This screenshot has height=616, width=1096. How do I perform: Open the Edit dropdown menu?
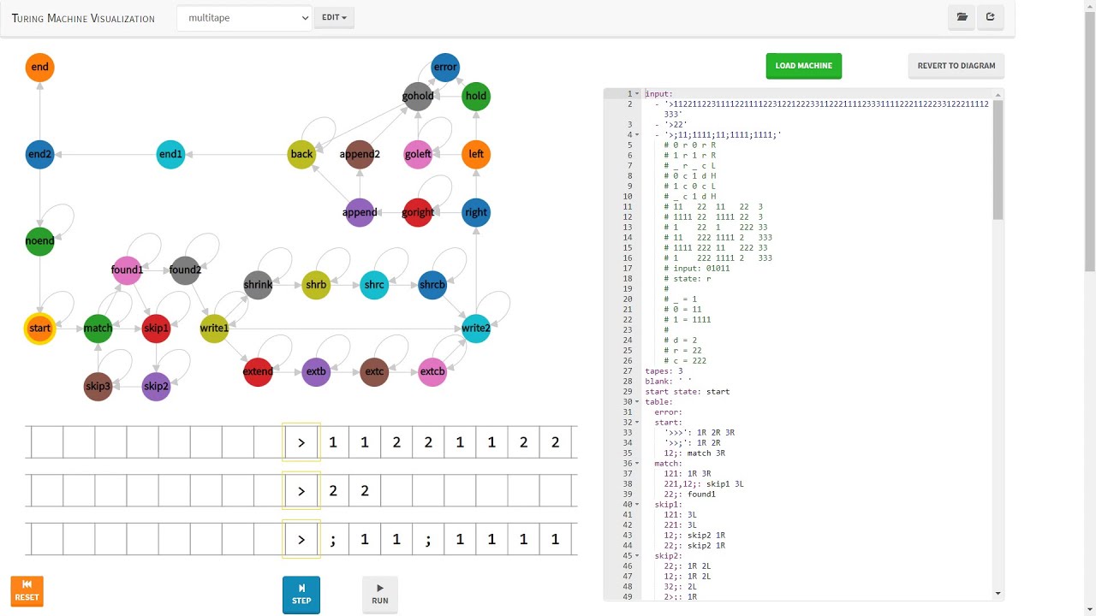click(334, 18)
